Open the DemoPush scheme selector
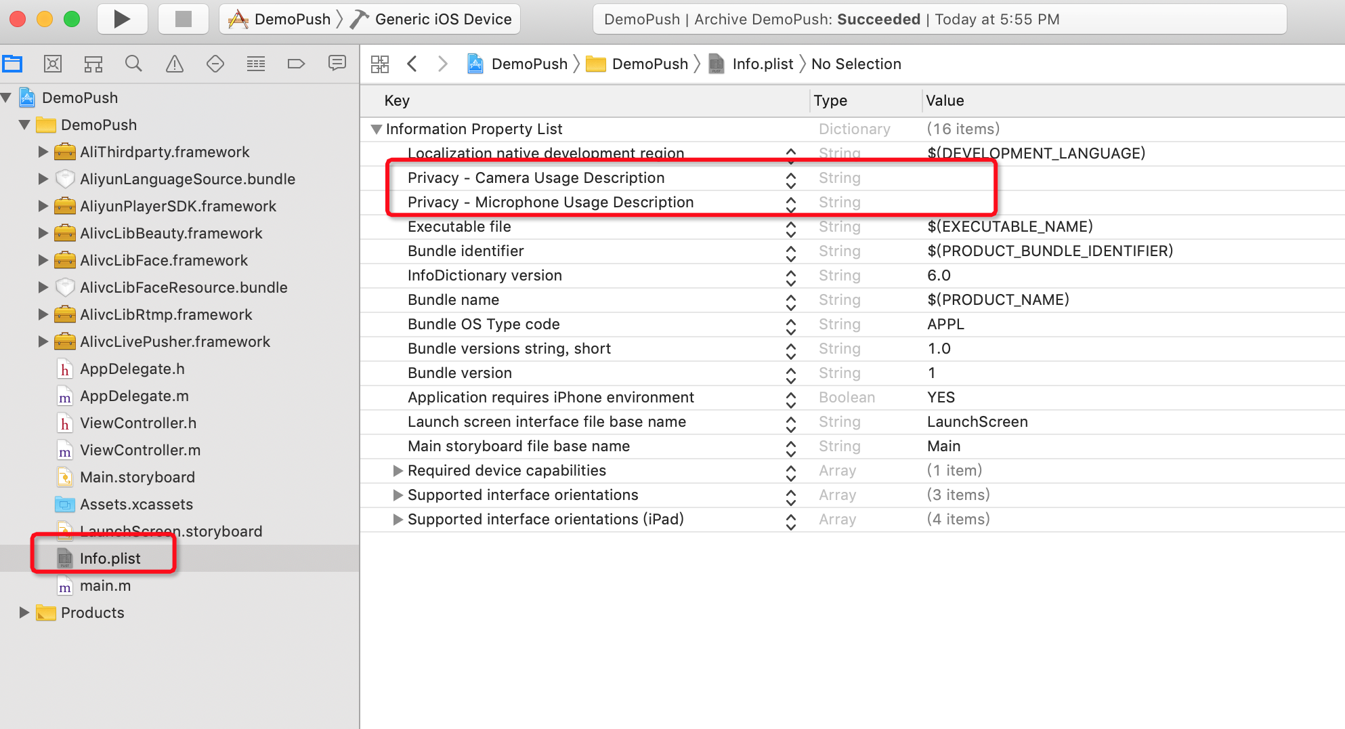 click(280, 19)
